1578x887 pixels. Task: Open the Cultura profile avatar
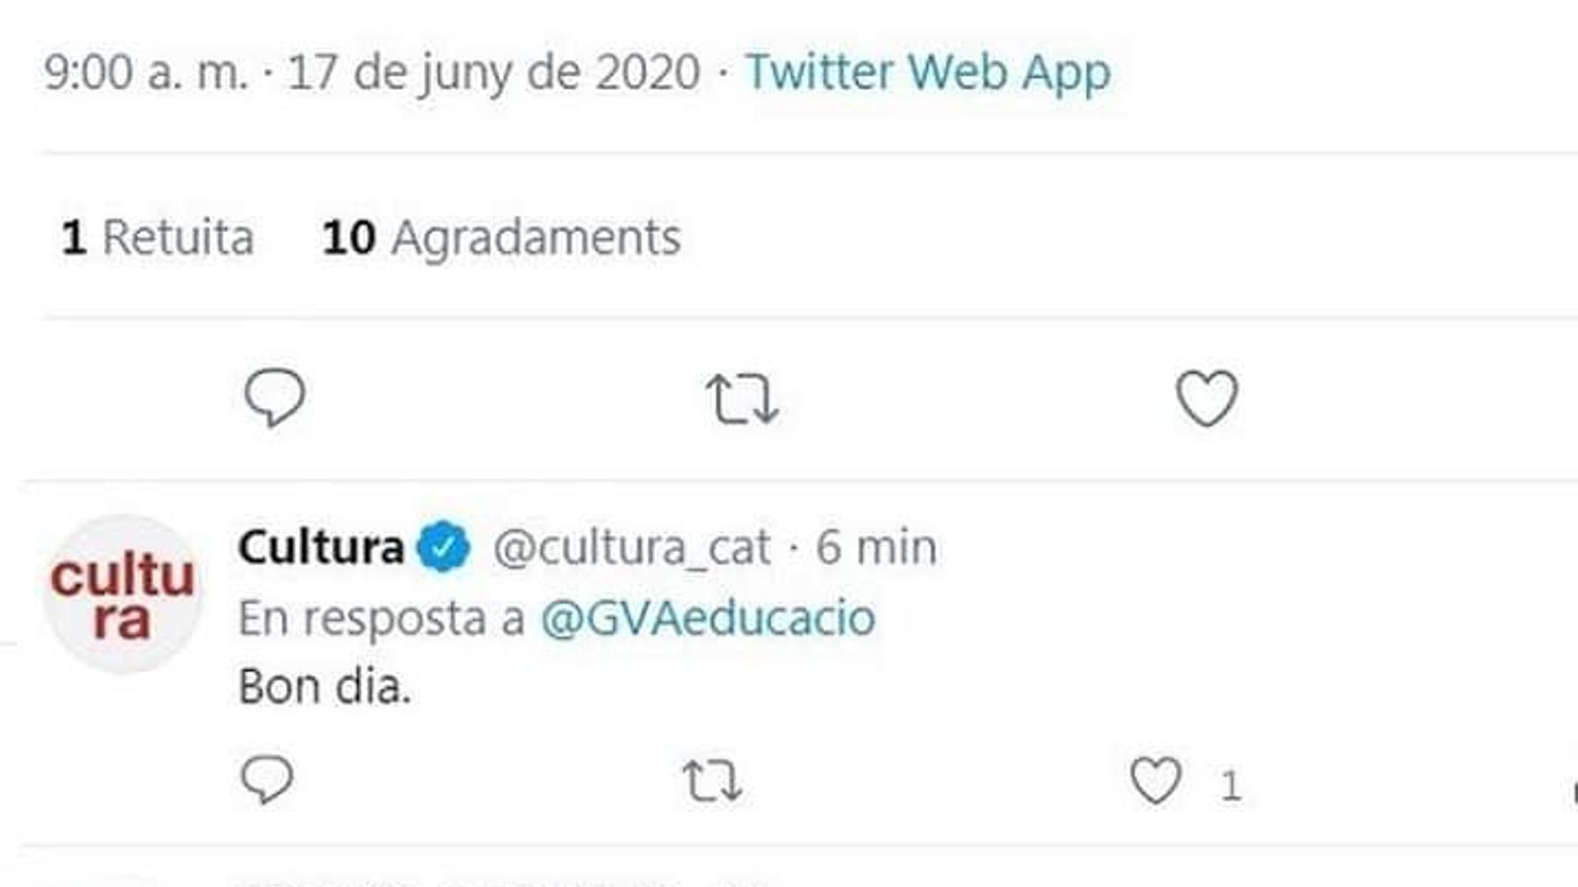click(x=123, y=594)
